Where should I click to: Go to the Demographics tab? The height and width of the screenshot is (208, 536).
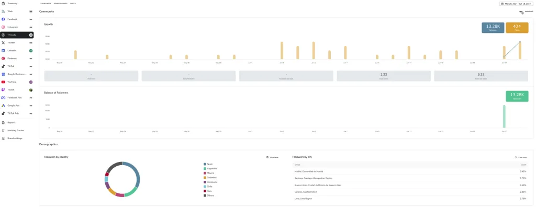pyautogui.click(x=61, y=4)
